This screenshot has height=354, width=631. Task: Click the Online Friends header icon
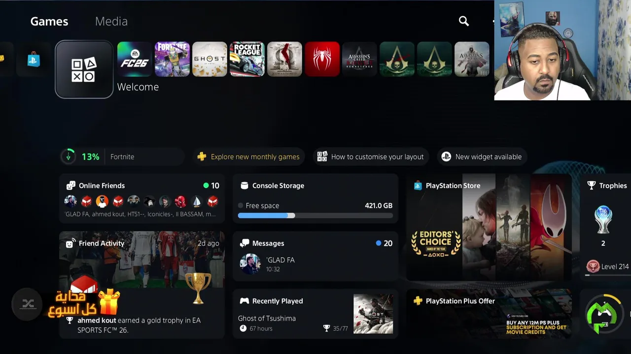(71, 185)
